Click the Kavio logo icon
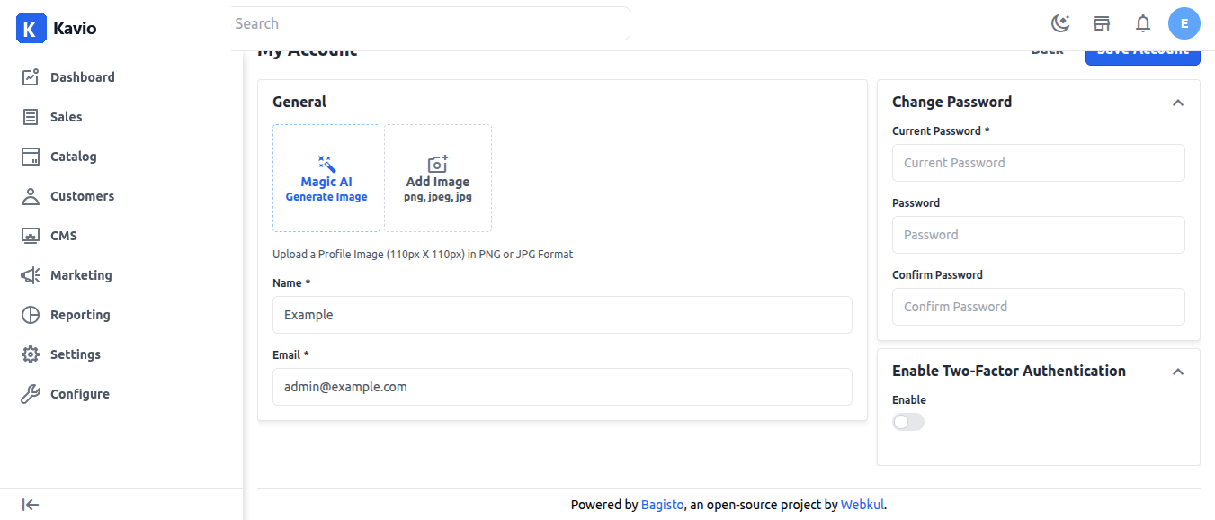Viewport: 1215px width, 520px height. [x=31, y=28]
